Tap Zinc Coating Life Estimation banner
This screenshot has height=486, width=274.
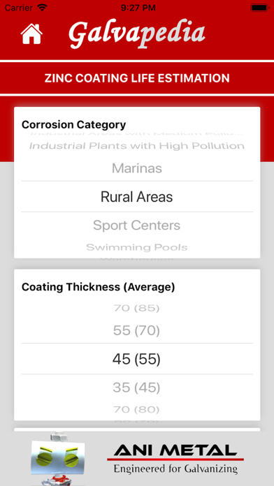(x=137, y=78)
